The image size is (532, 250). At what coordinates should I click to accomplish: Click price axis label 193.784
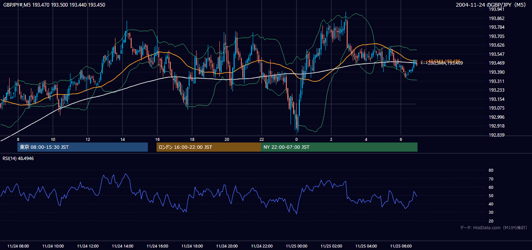coord(497,27)
